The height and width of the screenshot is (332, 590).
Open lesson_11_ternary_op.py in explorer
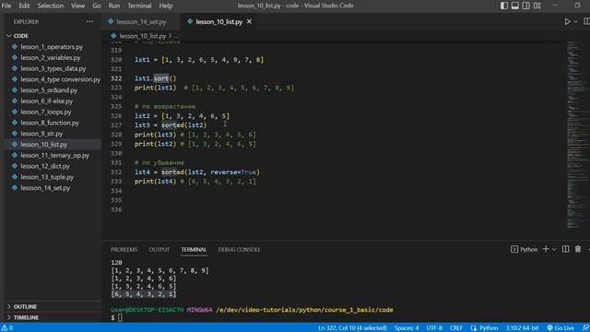coord(55,156)
